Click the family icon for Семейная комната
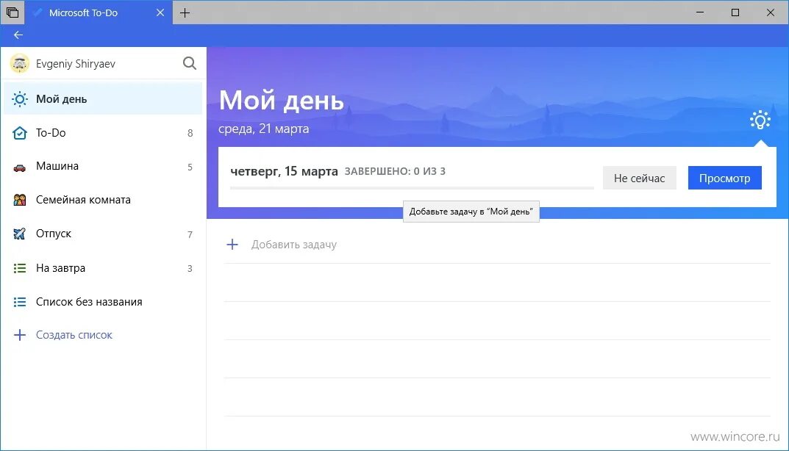 click(20, 200)
